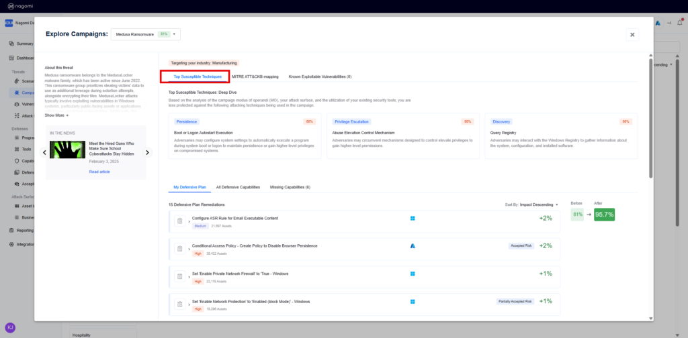Open notifications bell in background page

coord(680,23)
